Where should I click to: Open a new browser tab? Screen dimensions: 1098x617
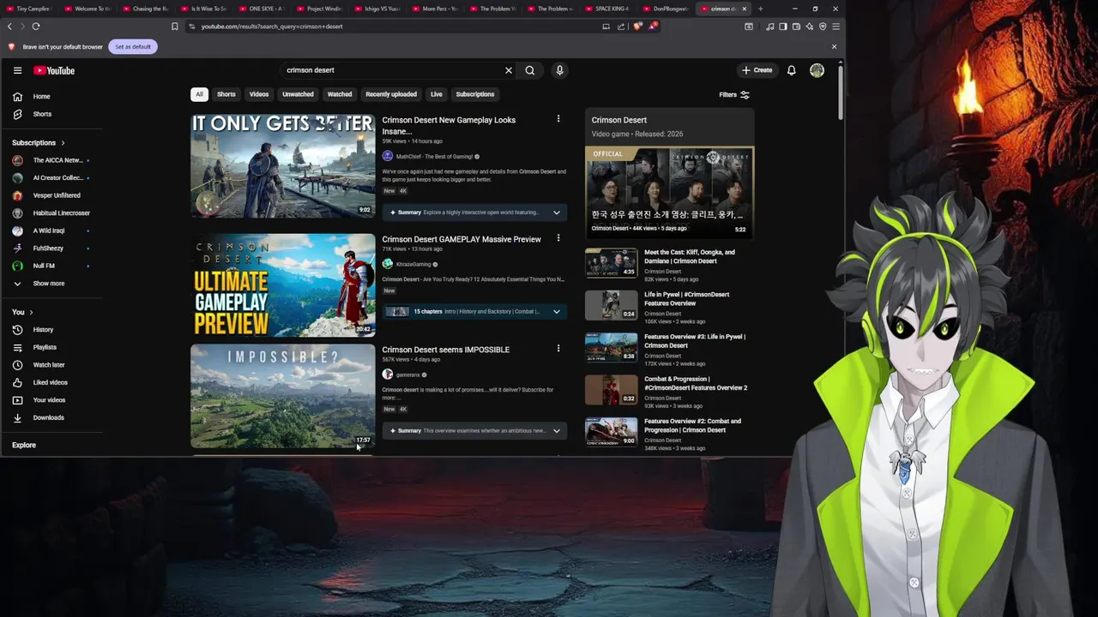click(760, 9)
